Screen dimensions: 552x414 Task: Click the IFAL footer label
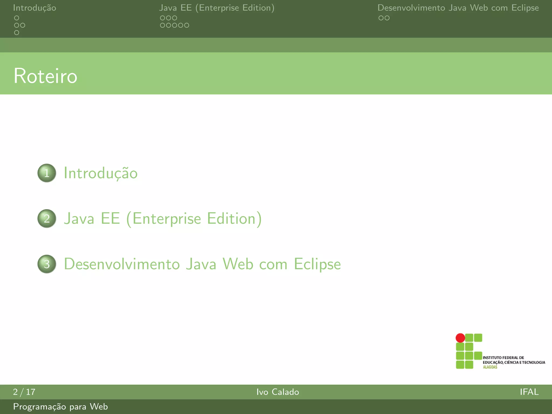[529, 392]
